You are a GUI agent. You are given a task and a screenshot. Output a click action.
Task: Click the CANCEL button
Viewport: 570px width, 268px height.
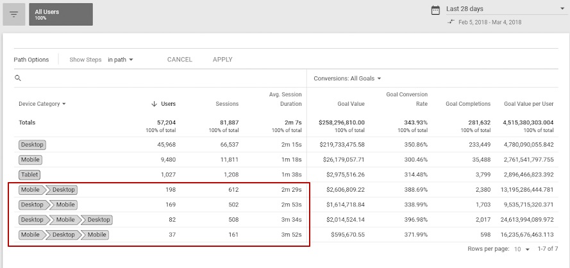180,60
